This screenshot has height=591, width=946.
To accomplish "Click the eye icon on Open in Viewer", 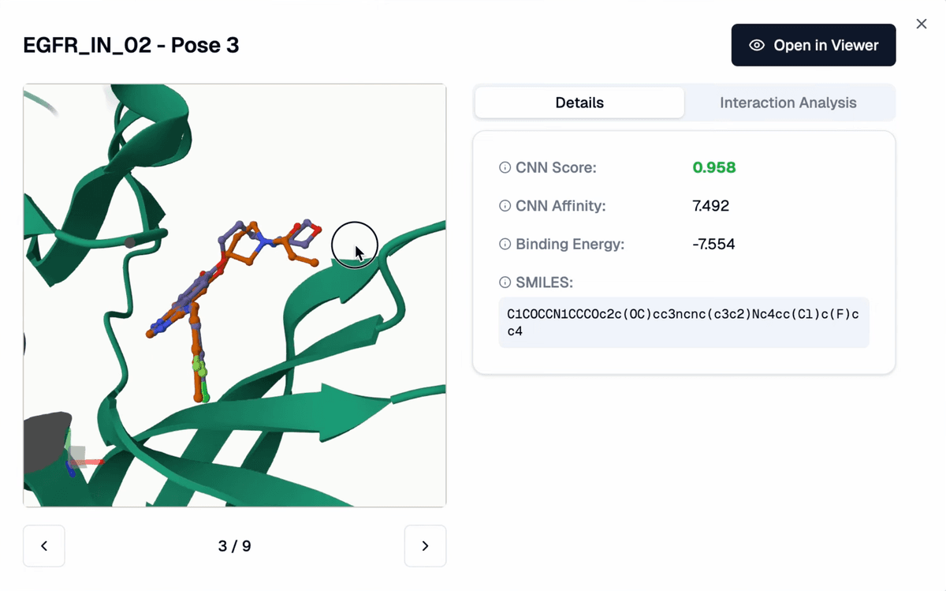I will click(x=758, y=45).
